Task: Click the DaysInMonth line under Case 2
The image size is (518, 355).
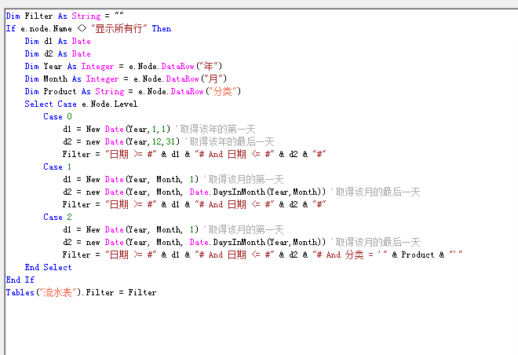Action: click(241, 242)
